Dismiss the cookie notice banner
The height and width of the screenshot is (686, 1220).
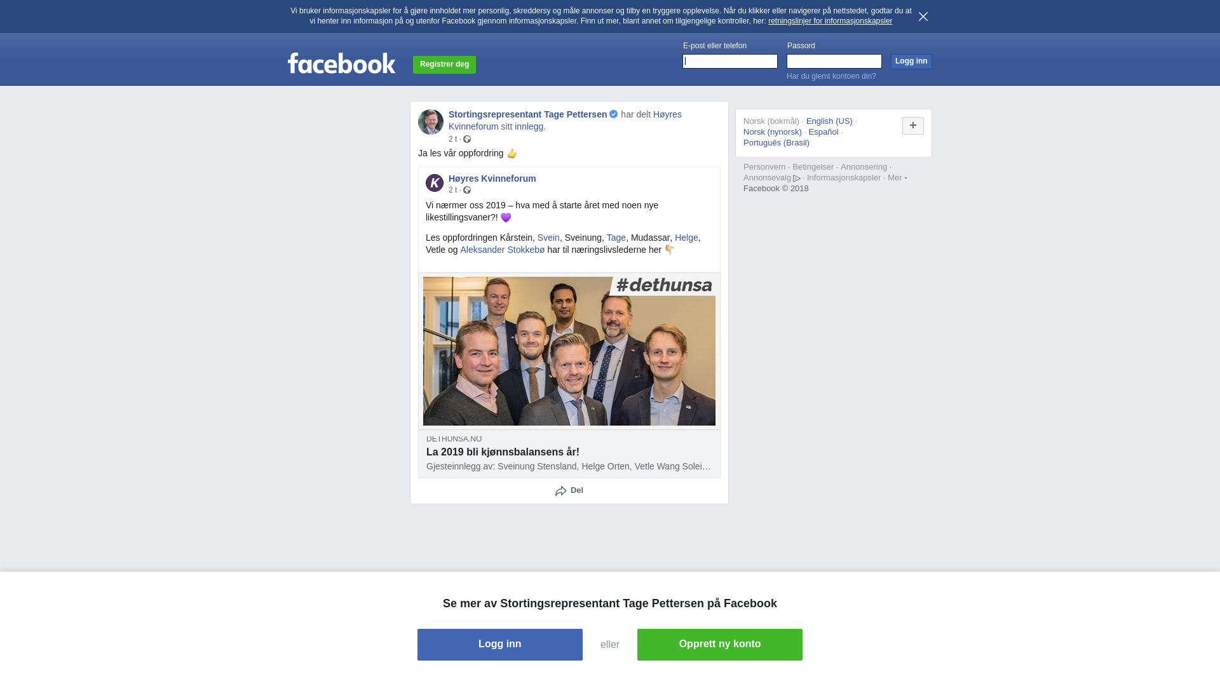click(923, 17)
